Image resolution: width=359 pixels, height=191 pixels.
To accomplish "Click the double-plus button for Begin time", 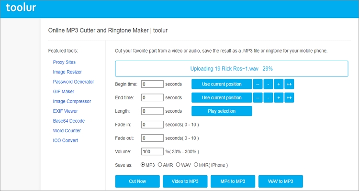I will [289, 84].
